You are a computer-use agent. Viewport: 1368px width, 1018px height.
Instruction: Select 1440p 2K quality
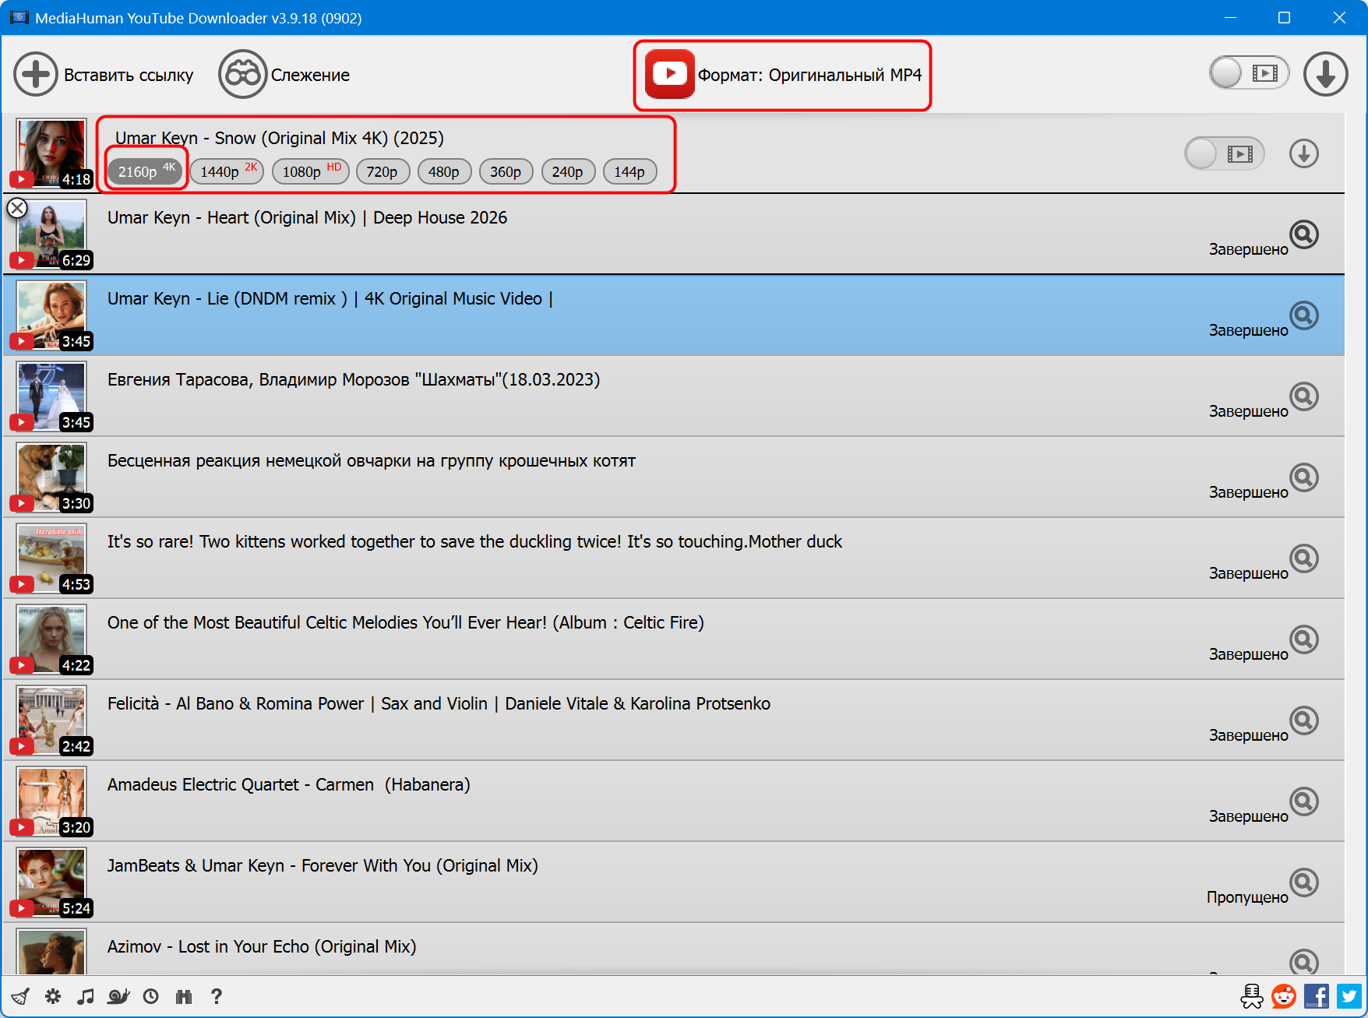[227, 171]
